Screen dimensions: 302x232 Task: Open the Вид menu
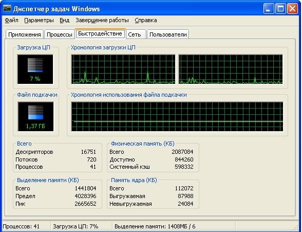click(65, 20)
